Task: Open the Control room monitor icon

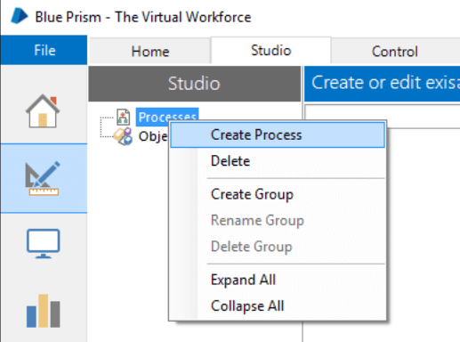Action: (44, 244)
